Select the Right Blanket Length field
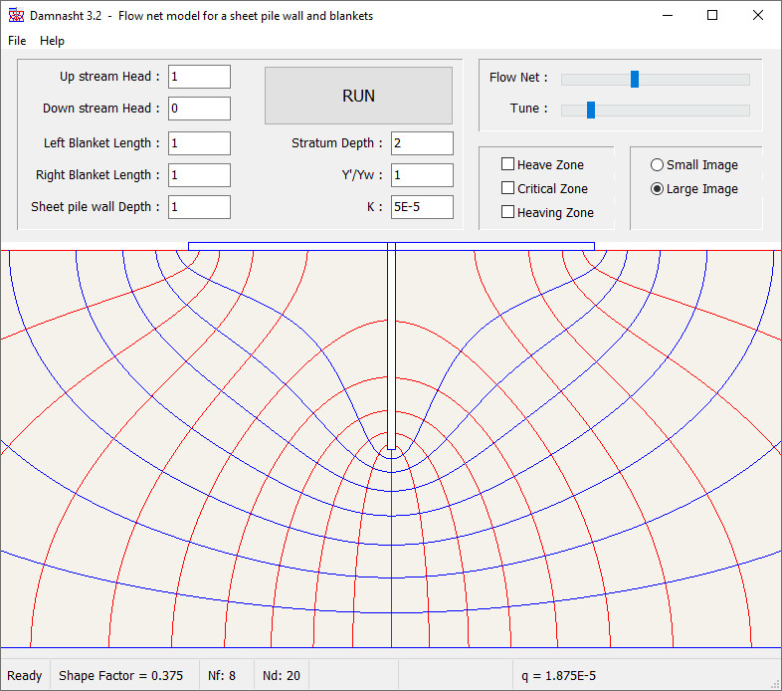The image size is (782, 691). coord(199,175)
